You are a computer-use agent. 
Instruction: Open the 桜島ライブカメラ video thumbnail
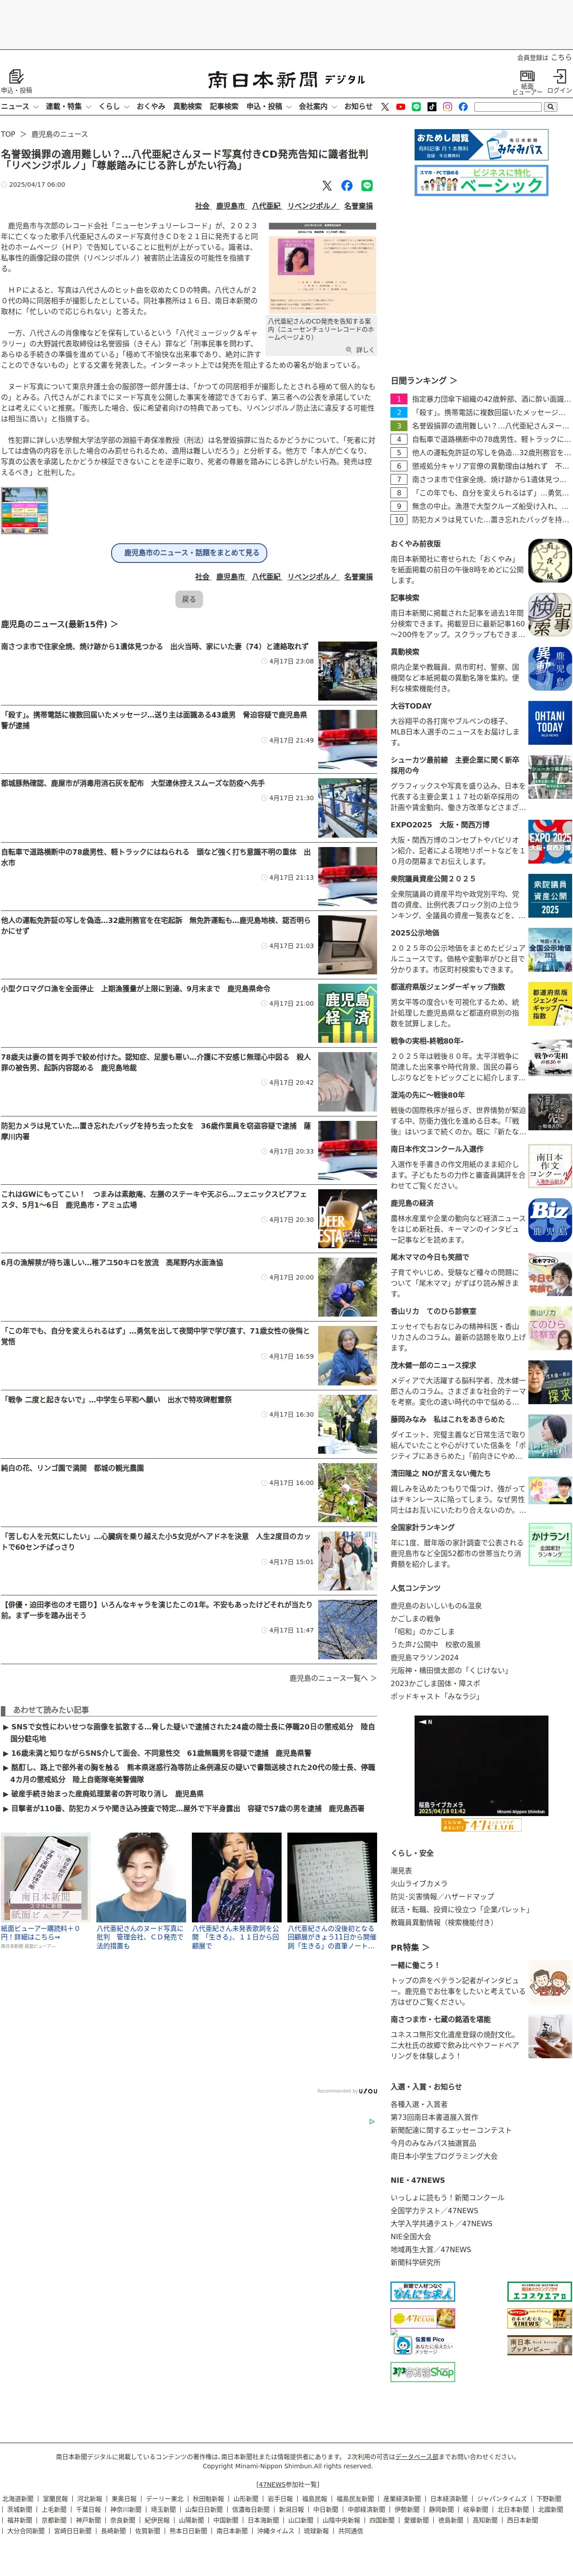tap(481, 1765)
